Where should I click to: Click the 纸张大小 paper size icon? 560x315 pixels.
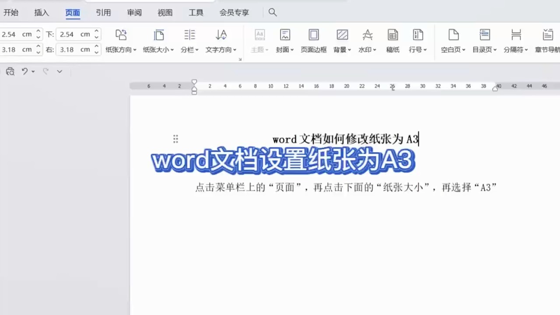[x=159, y=35]
